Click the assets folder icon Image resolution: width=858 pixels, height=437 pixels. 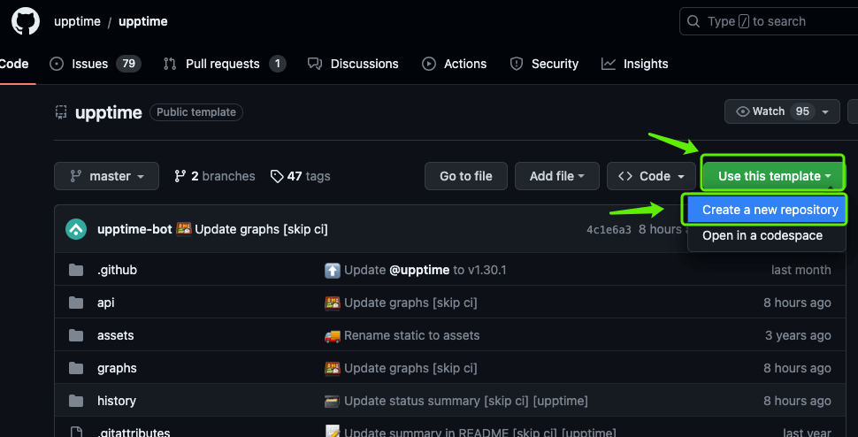[x=75, y=336]
